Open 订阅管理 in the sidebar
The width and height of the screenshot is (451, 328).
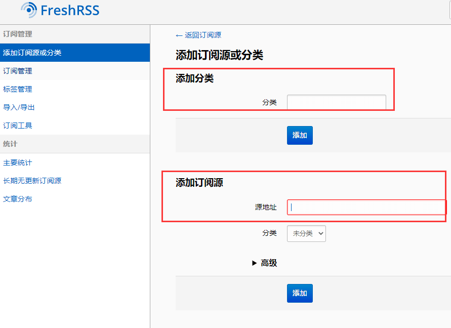click(x=18, y=71)
